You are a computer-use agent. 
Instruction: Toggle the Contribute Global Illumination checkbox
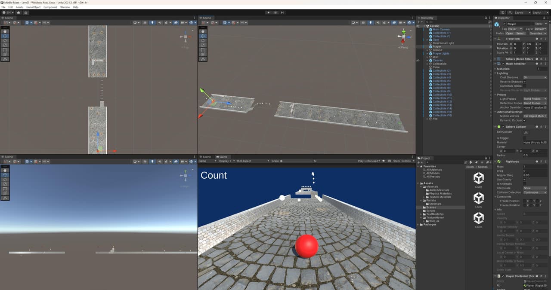524,86
